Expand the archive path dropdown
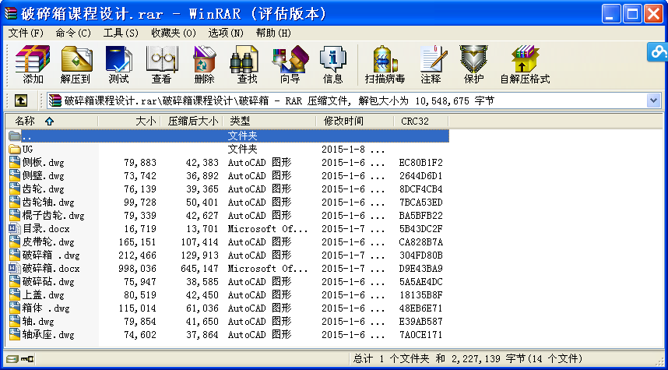Viewport: 668px width, 370px height. click(x=653, y=100)
